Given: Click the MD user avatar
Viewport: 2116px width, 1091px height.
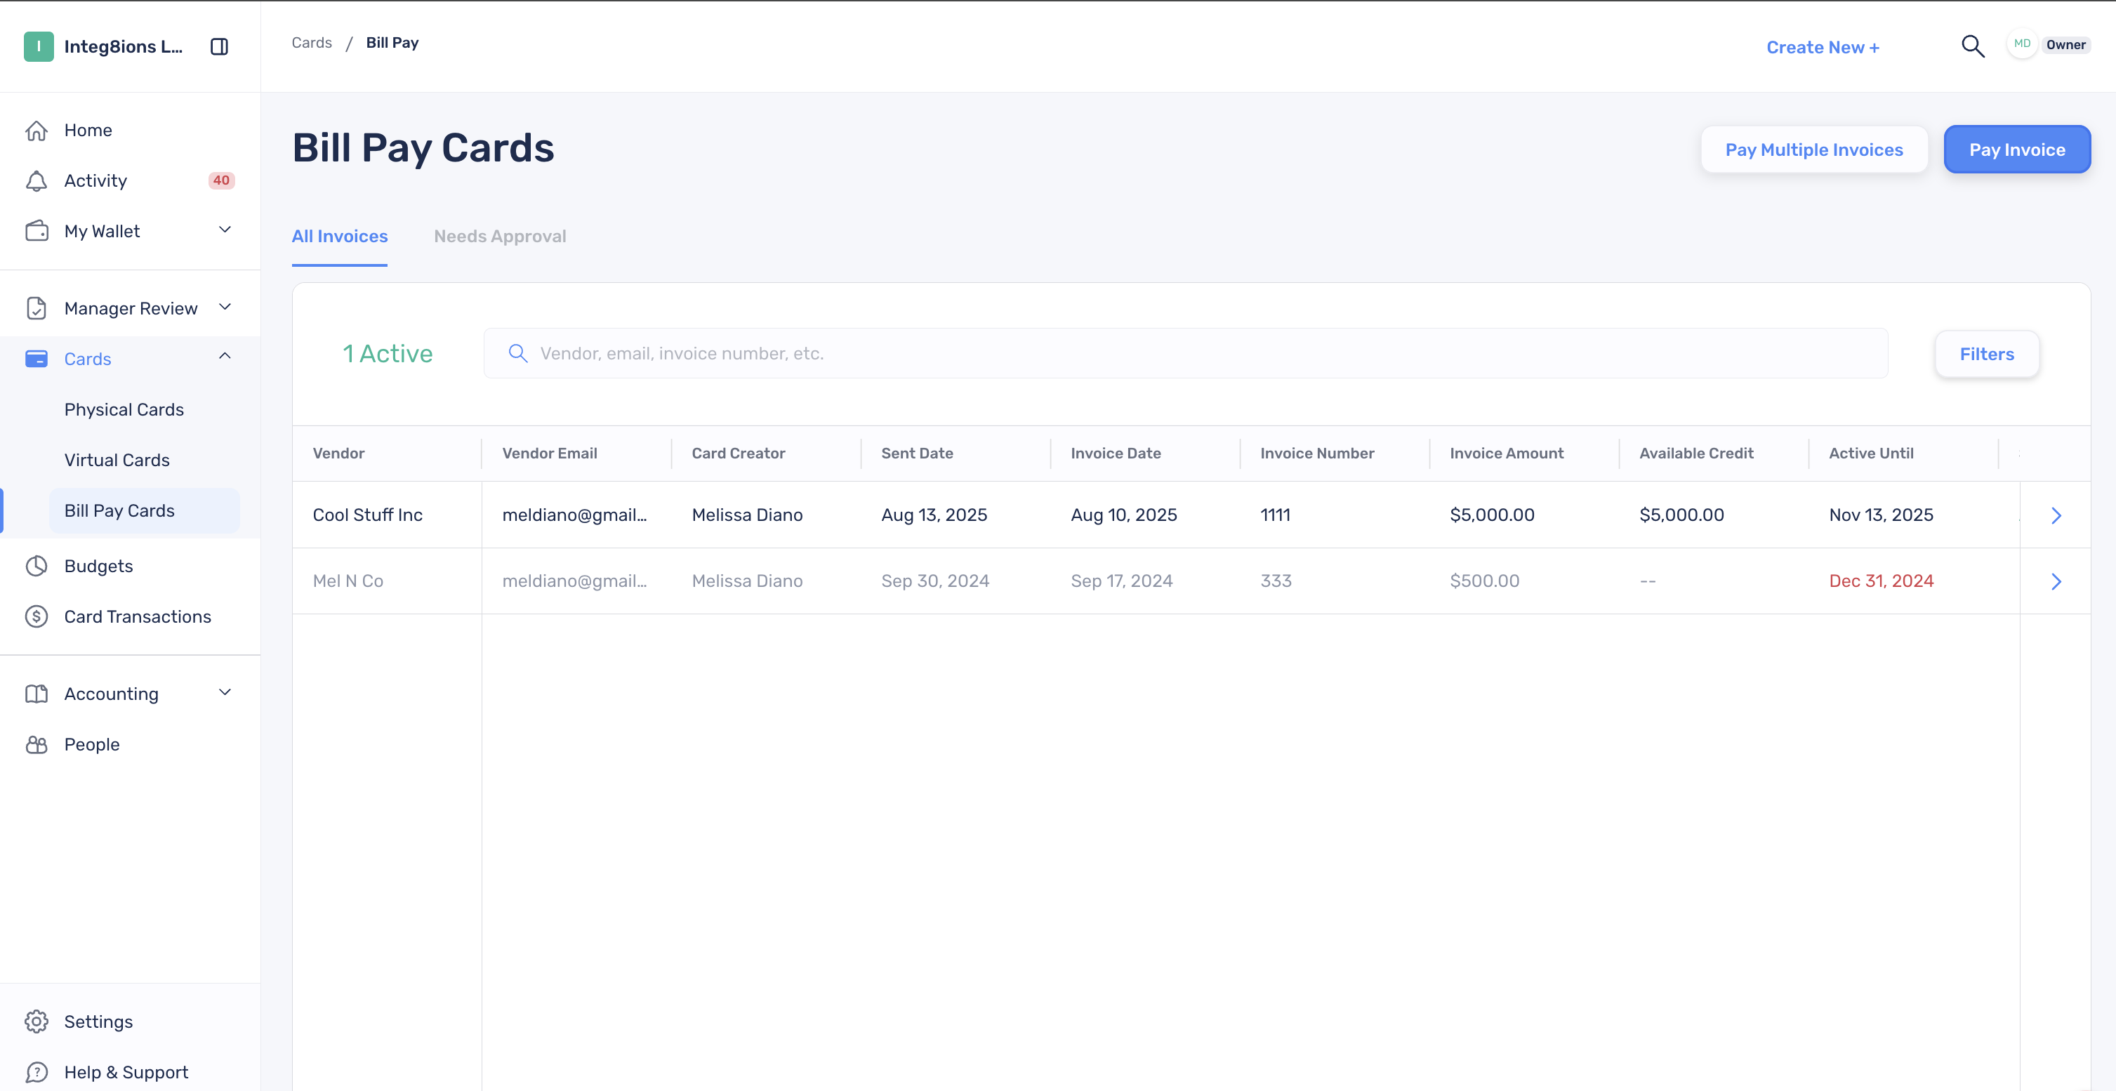Looking at the screenshot, I should [2021, 44].
